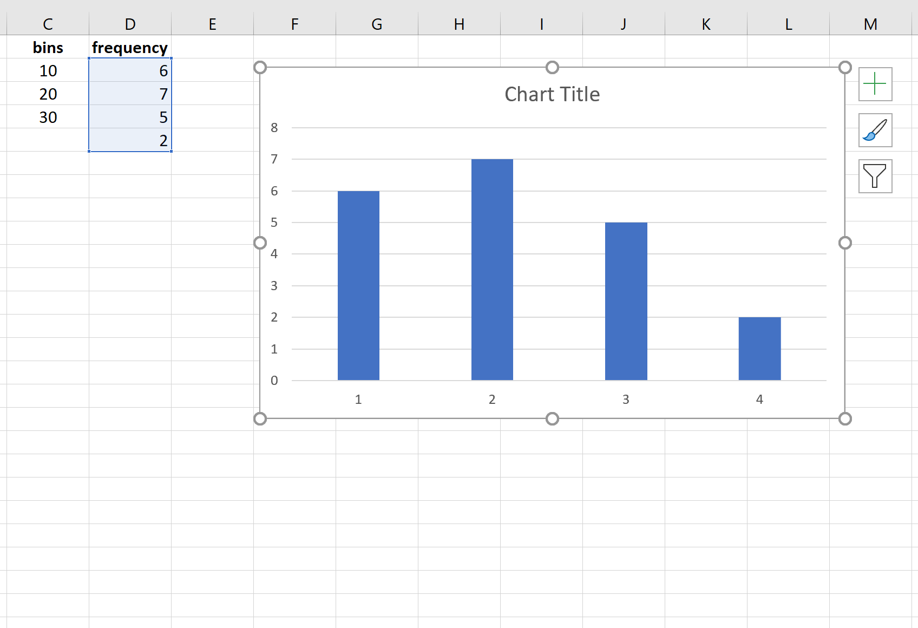Select the 'frequency' header cell

(129, 48)
